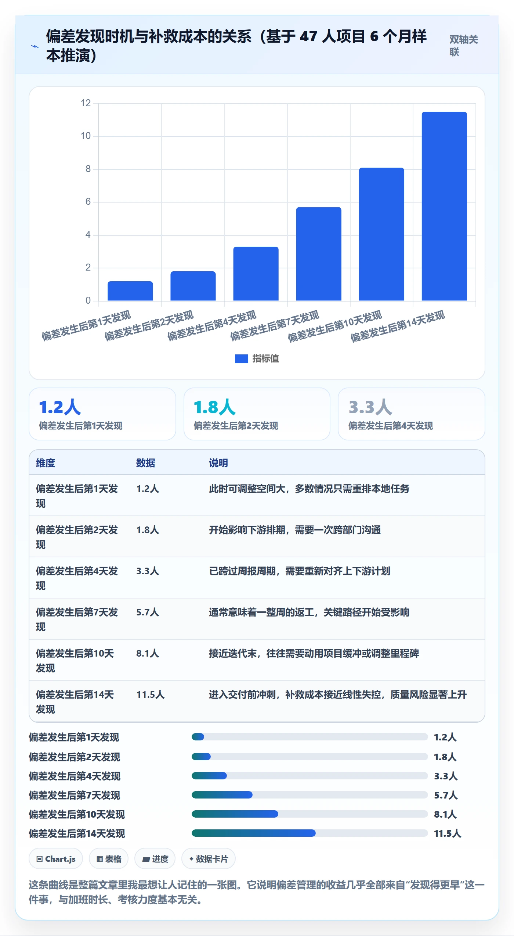Click the 数据 column header
514x936 pixels.
pyautogui.click(x=146, y=463)
